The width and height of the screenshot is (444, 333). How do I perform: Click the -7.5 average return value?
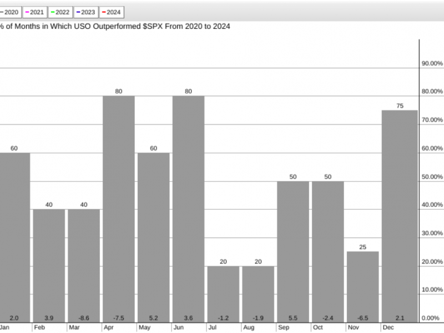[119, 318]
